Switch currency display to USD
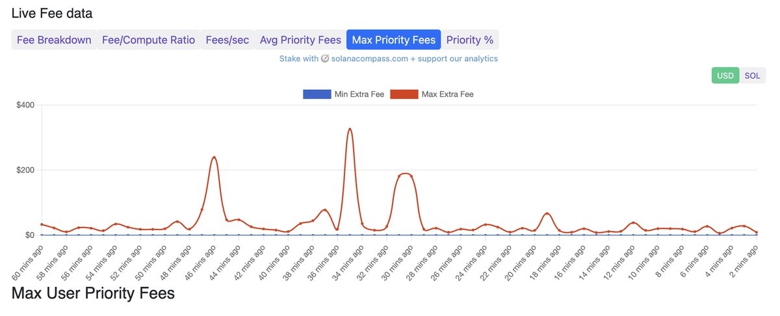 [725, 75]
